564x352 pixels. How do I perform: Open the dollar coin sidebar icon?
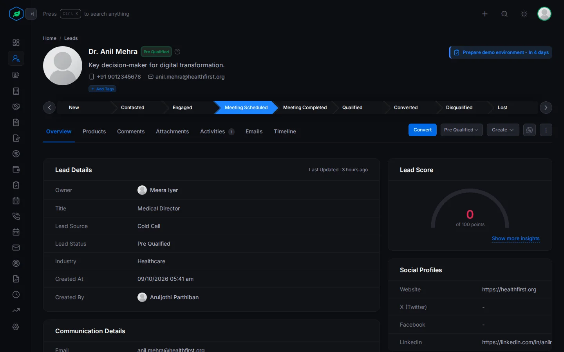pos(16,154)
